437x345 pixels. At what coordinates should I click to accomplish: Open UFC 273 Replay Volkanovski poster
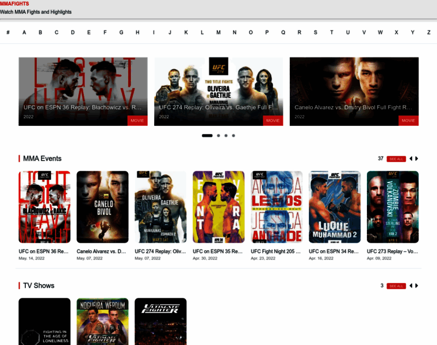click(x=392, y=207)
